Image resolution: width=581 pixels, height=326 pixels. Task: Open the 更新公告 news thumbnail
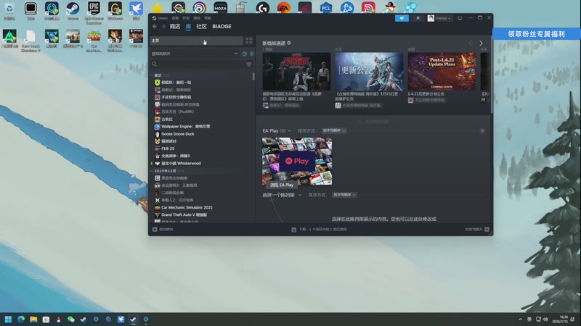pyautogui.click(x=369, y=71)
